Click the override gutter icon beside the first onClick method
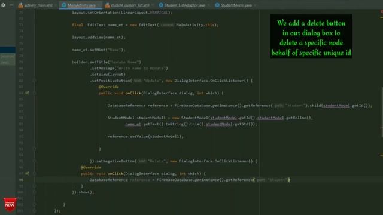The width and height of the screenshot is (383, 215). 27,93
